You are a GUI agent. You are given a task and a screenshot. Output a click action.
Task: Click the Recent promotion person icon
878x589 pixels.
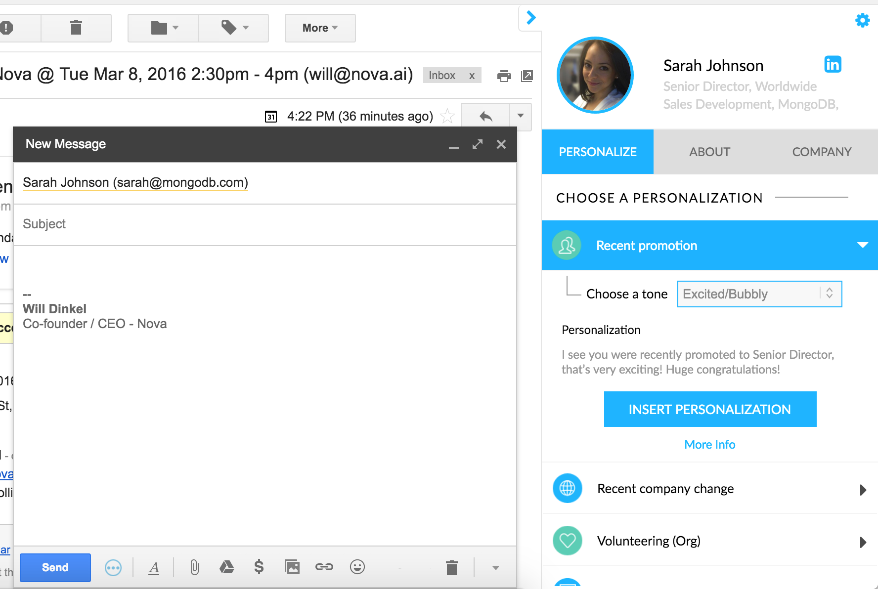coord(567,245)
